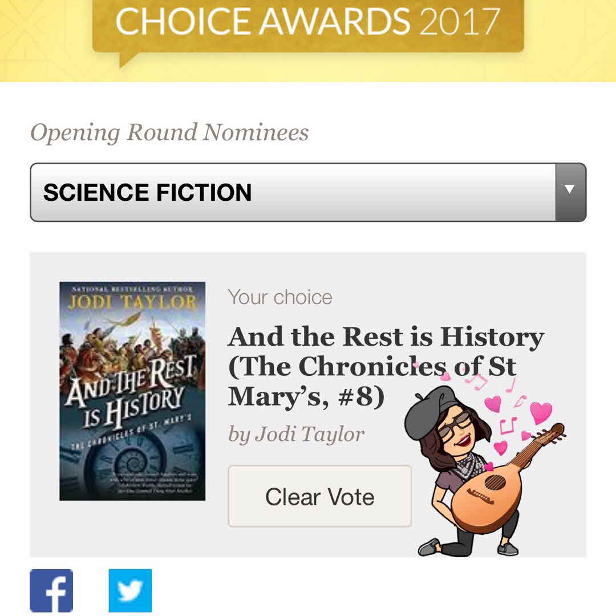Open the book cover thumbnail
Image resolution: width=616 pixels, height=616 pixels.
coord(132,391)
